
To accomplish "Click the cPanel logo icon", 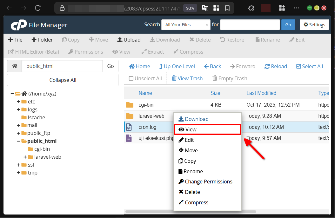I will (18, 25).
